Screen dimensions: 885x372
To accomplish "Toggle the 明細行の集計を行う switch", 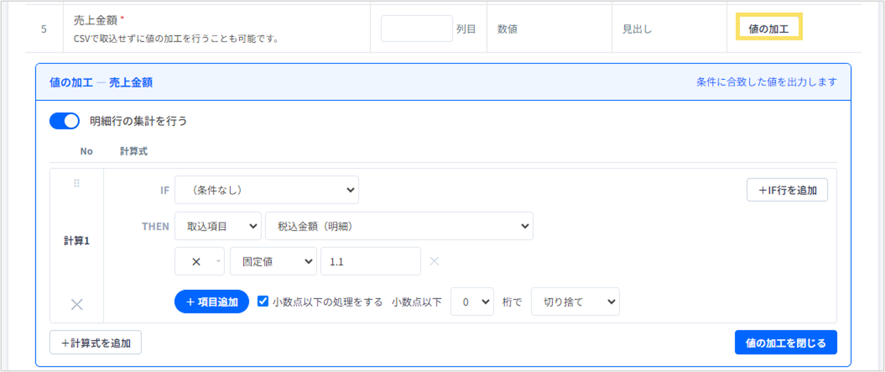I will tap(64, 121).
